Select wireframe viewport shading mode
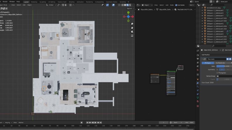 [123, 5]
